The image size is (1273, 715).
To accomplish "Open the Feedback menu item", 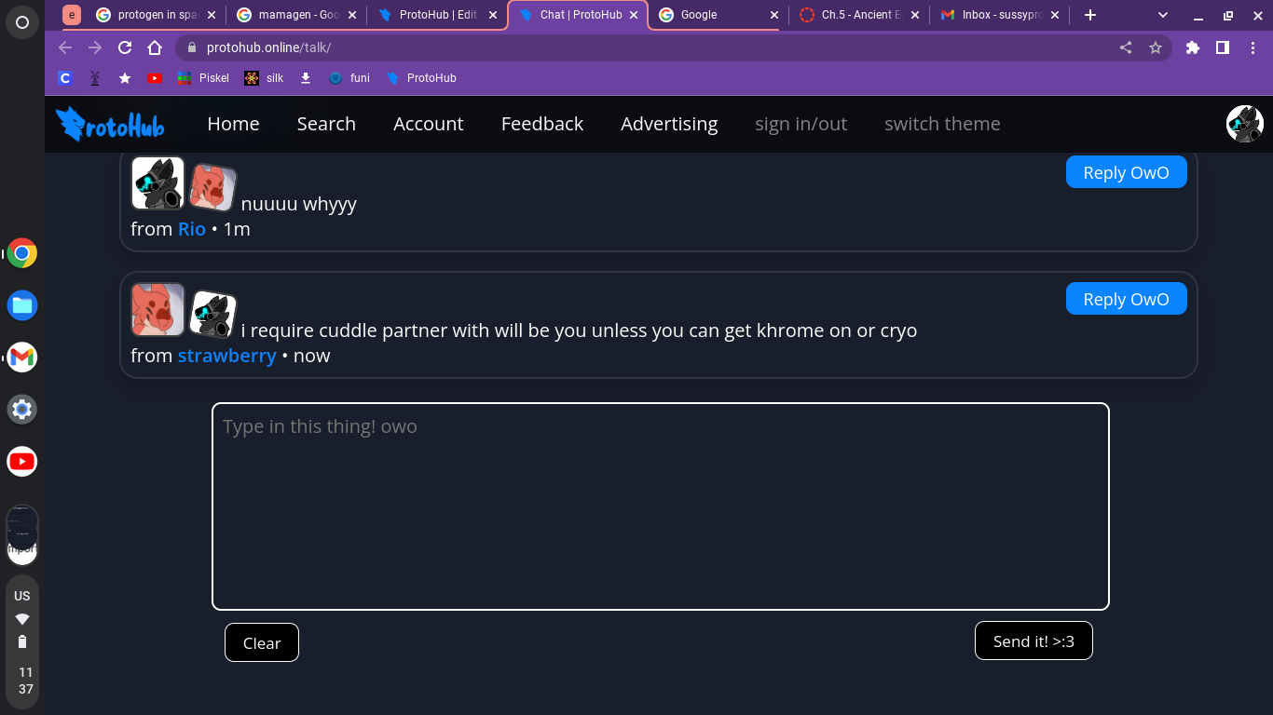I will pos(541,124).
